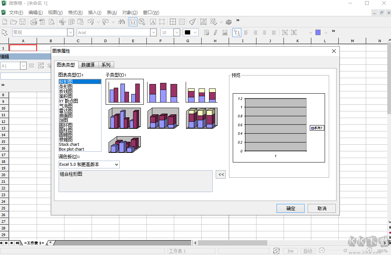Click the 确定 button
Image resolution: width=391 pixels, height=255 pixels.
pyautogui.click(x=290, y=208)
